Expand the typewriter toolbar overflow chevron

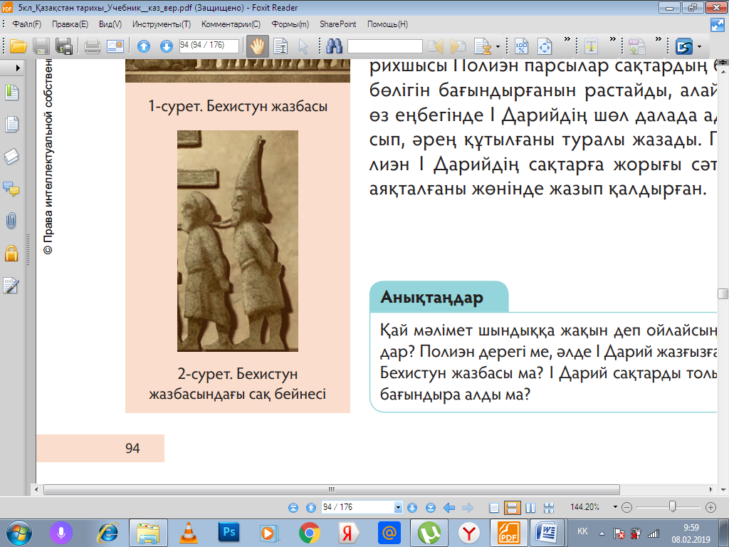click(612, 39)
